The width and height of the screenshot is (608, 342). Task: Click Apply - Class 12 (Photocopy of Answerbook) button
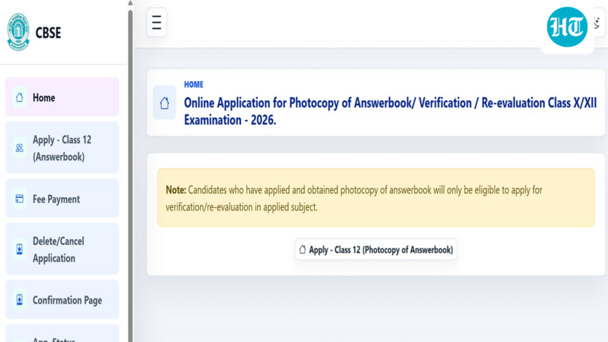click(x=376, y=249)
